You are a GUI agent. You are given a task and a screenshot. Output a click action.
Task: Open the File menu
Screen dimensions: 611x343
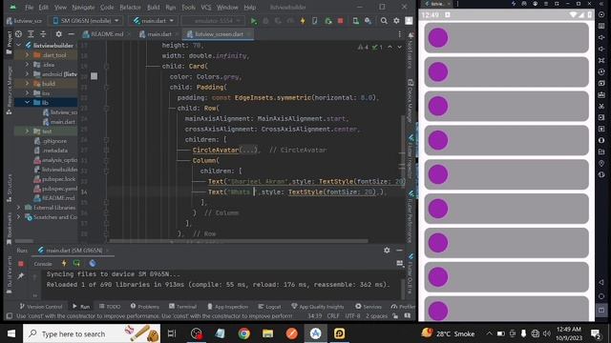tap(30, 7)
